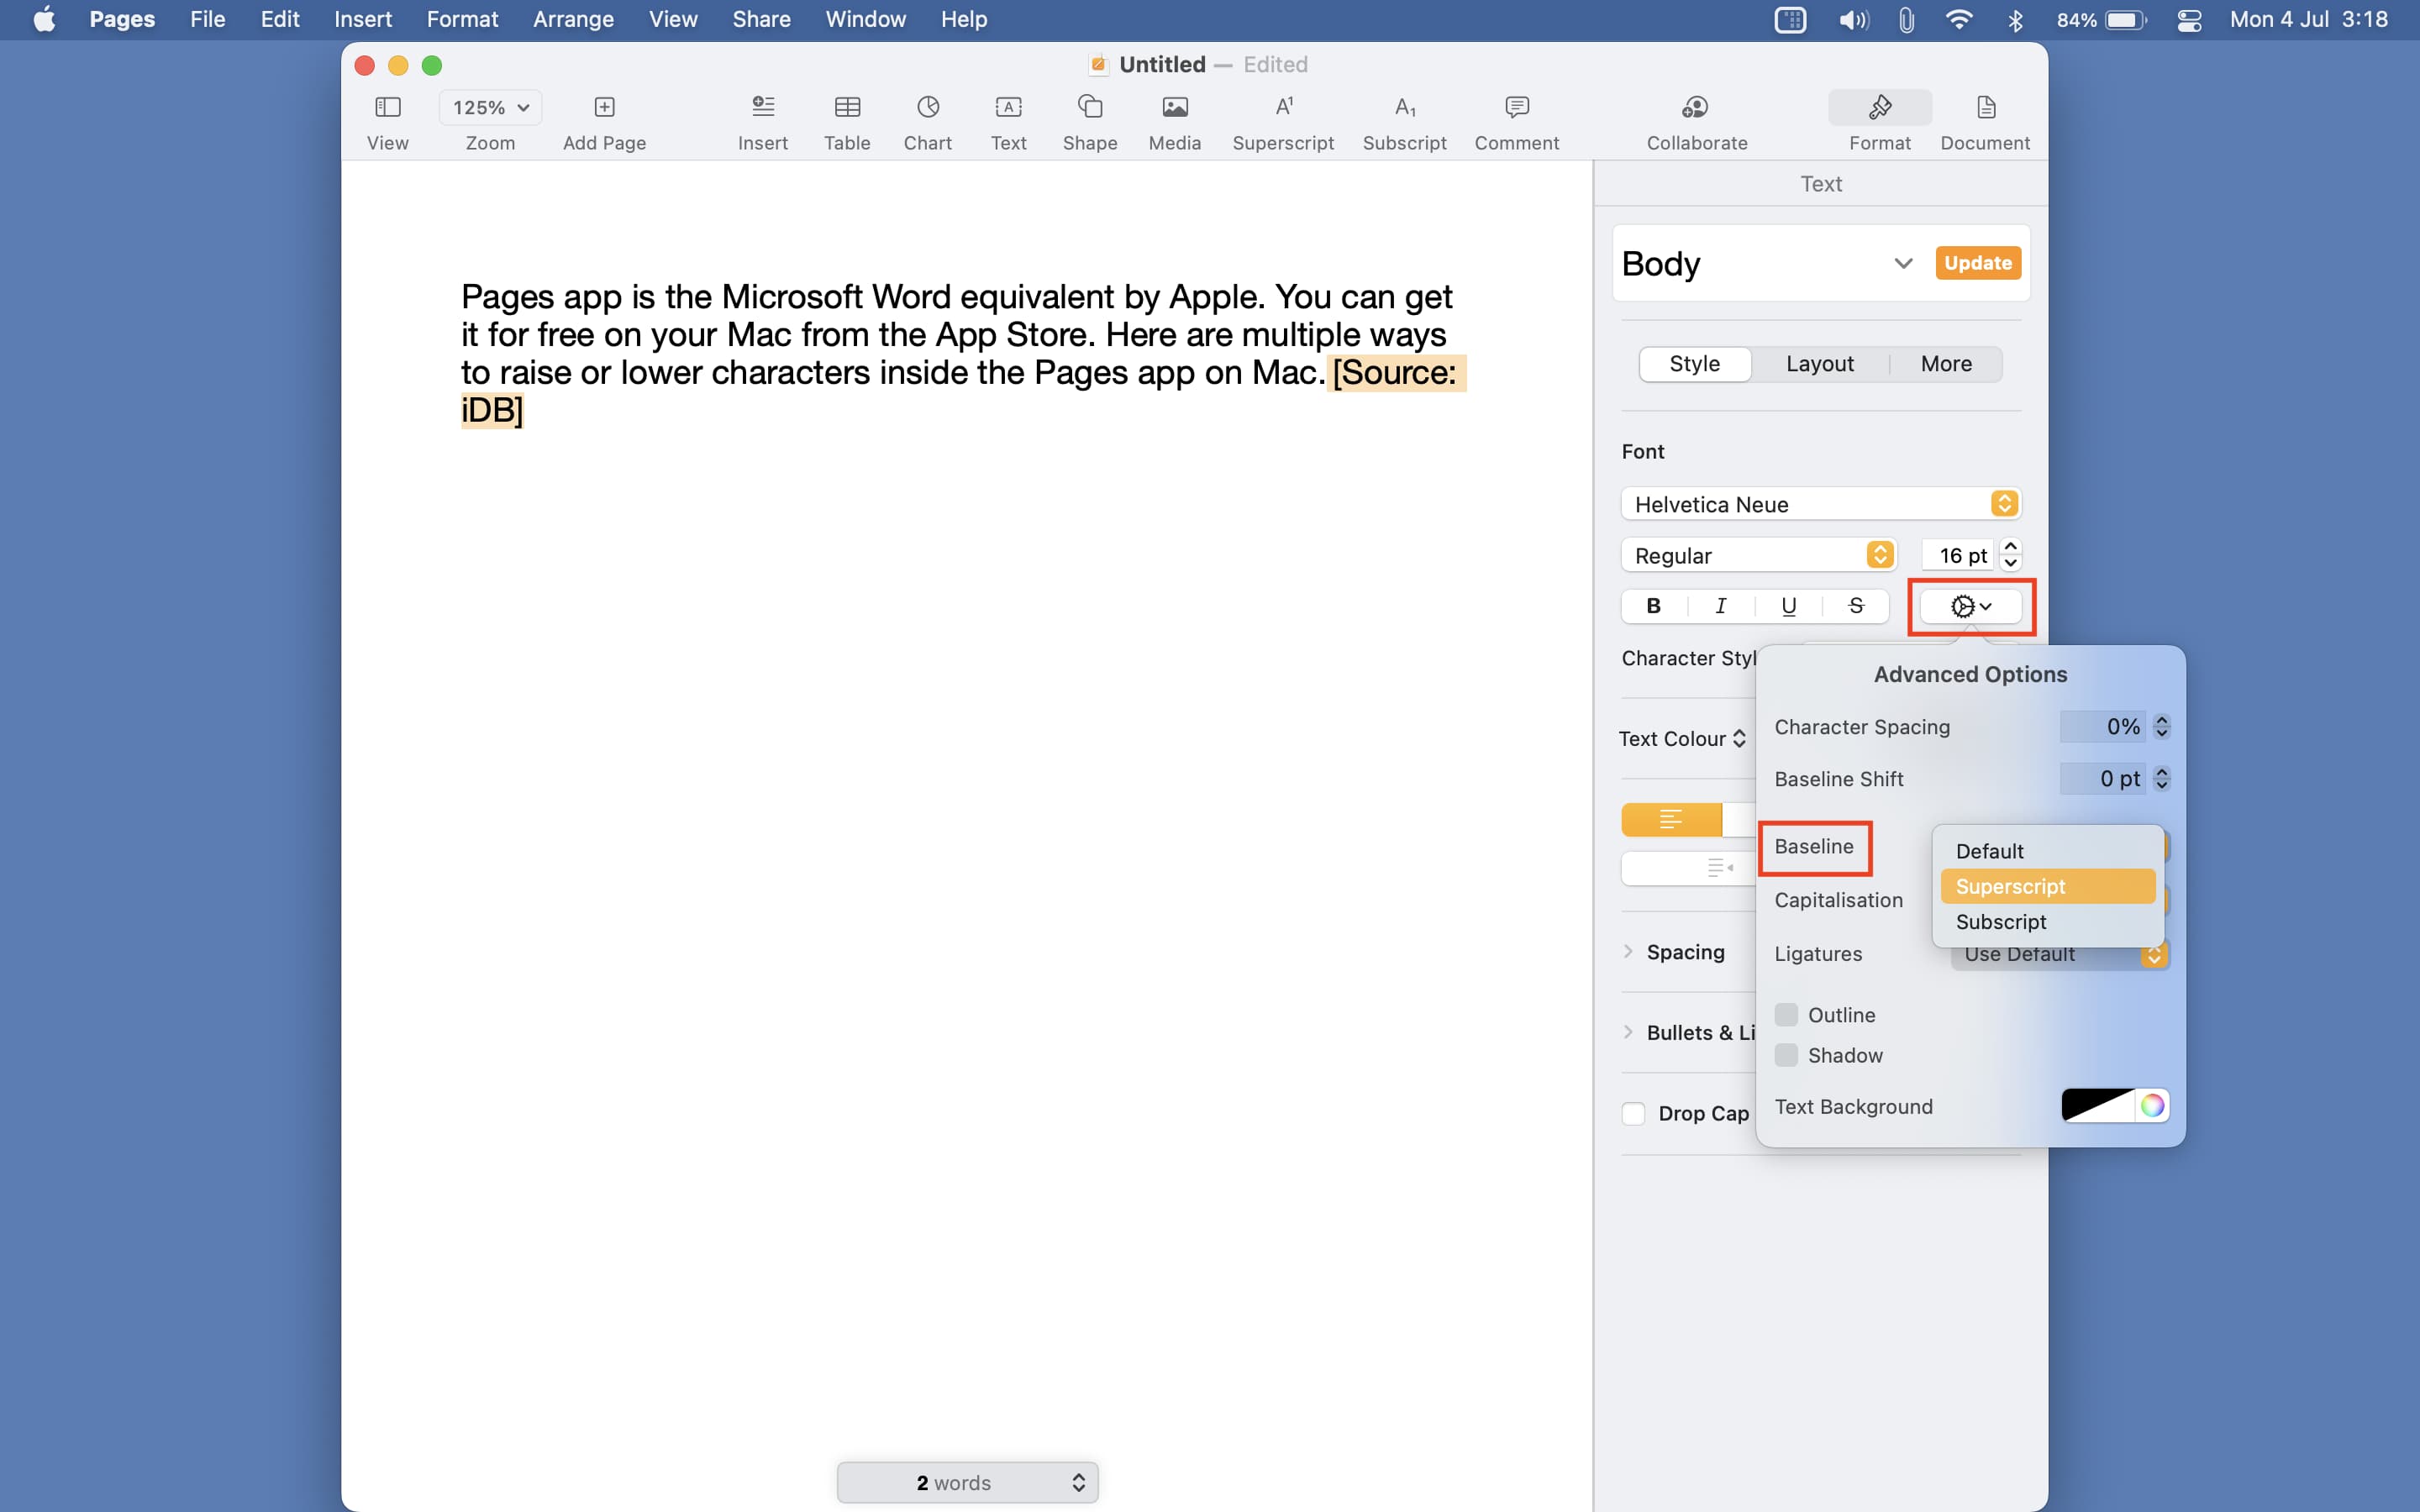Open the Help menu
The image size is (2420, 1512).
coord(963,20)
